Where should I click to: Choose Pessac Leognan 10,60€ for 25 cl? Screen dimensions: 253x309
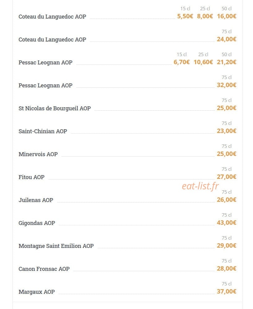point(203,62)
